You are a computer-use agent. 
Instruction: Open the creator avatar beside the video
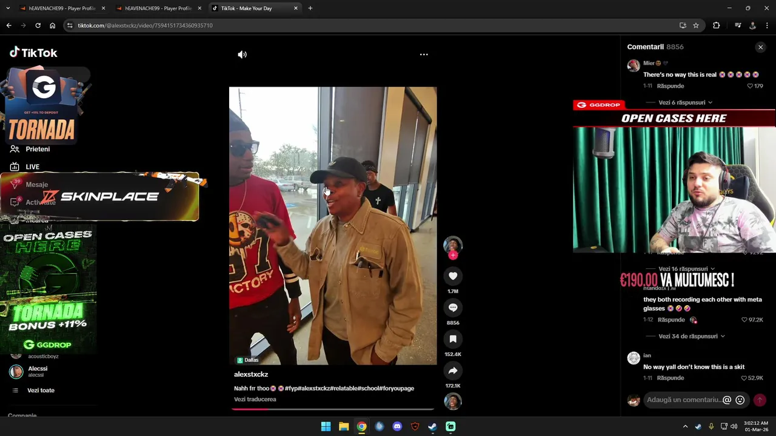pyautogui.click(x=453, y=244)
